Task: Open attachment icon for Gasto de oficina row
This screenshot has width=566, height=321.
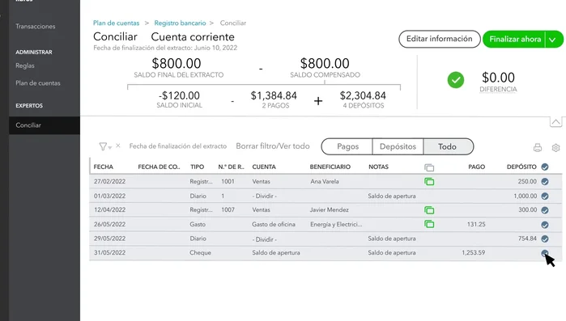Action: coord(429,224)
